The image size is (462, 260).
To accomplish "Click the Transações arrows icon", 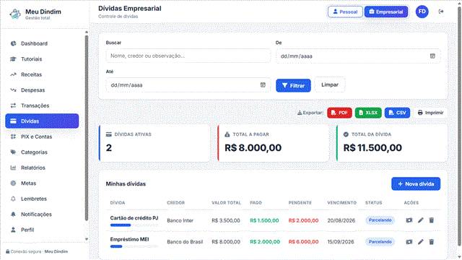I will pos(13,105).
